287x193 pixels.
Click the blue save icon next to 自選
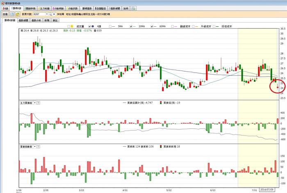click(x=12, y=14)
